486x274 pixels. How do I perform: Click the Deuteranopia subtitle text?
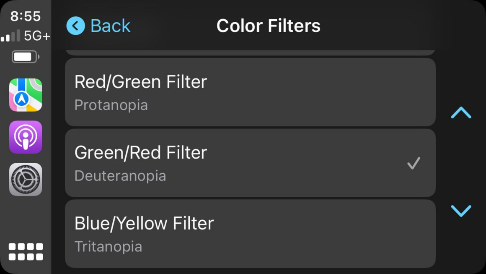coord(120,176)
